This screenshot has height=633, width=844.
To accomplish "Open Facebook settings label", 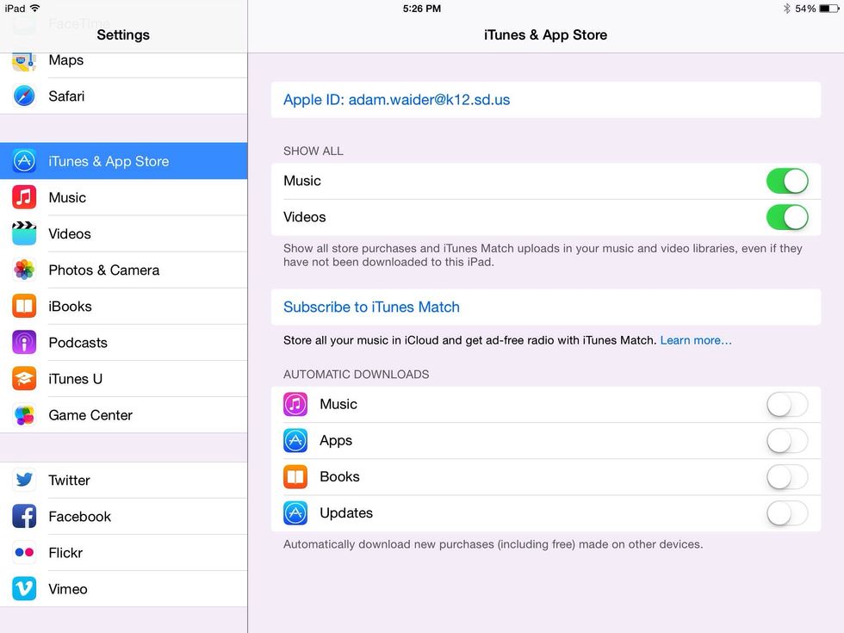I will pyautogui.click(x=79, y=517).
